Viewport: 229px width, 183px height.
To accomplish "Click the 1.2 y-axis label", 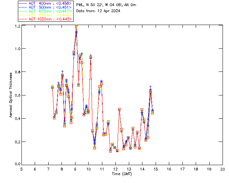I will 18,26.
